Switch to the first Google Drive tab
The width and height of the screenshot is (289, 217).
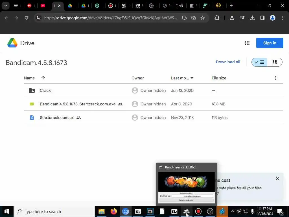click(x=70, y=6)
